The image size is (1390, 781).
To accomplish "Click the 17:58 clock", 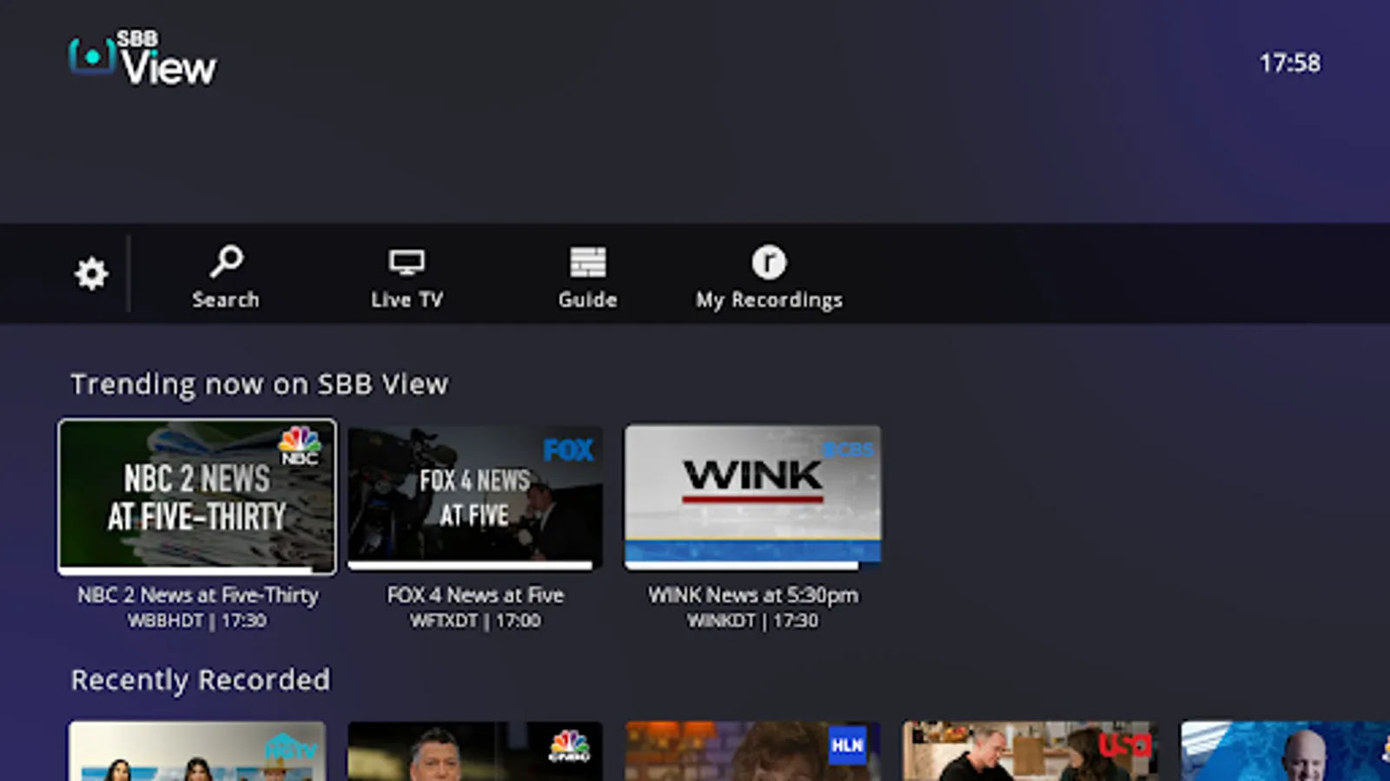I will click(1290, 62).
